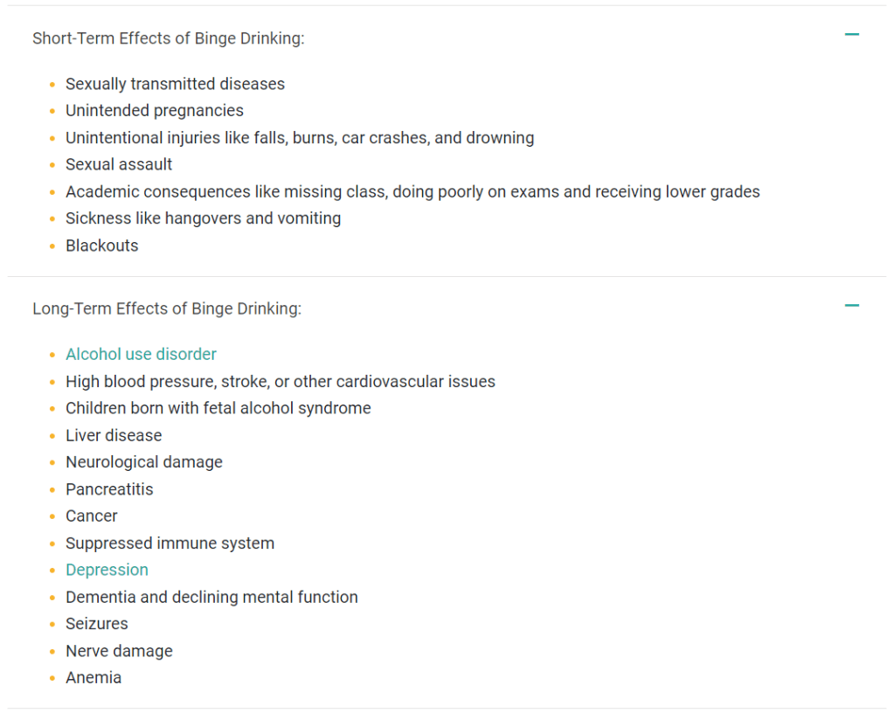Click the Suppressed immune system item
894x713 pixels.
pos(170,543)
